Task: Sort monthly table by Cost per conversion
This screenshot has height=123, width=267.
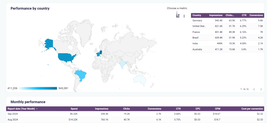Action: tap(252, 109)
